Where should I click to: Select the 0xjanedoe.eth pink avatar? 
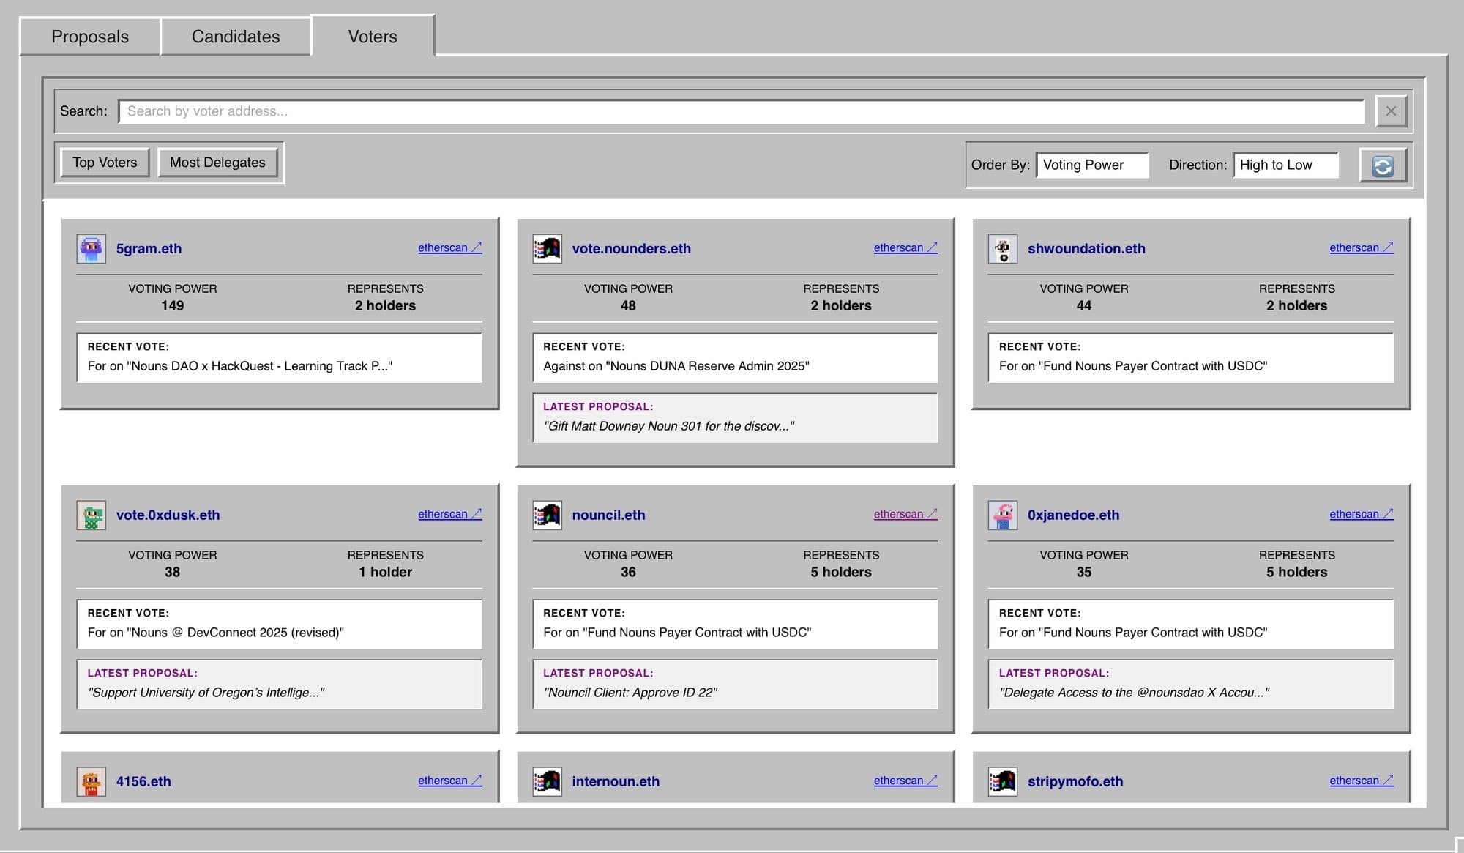click(1003, 515)
